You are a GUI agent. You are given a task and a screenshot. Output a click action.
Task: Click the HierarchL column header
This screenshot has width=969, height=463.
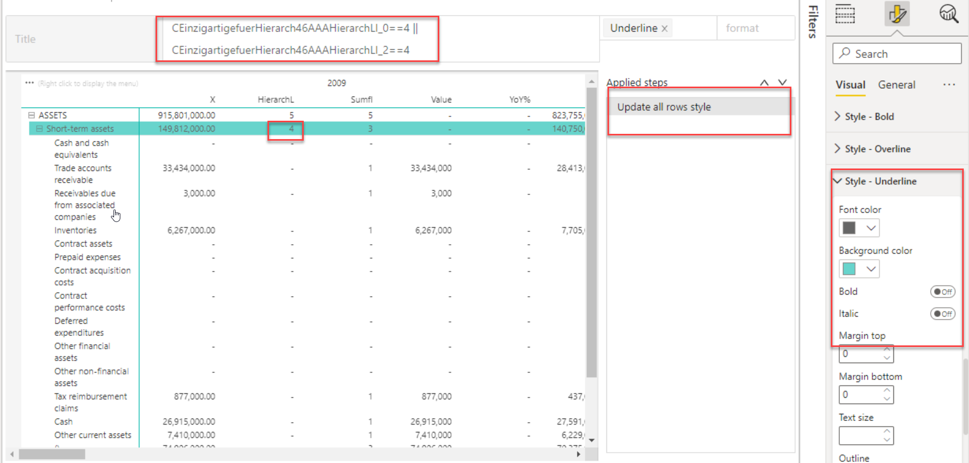(275, 100)
